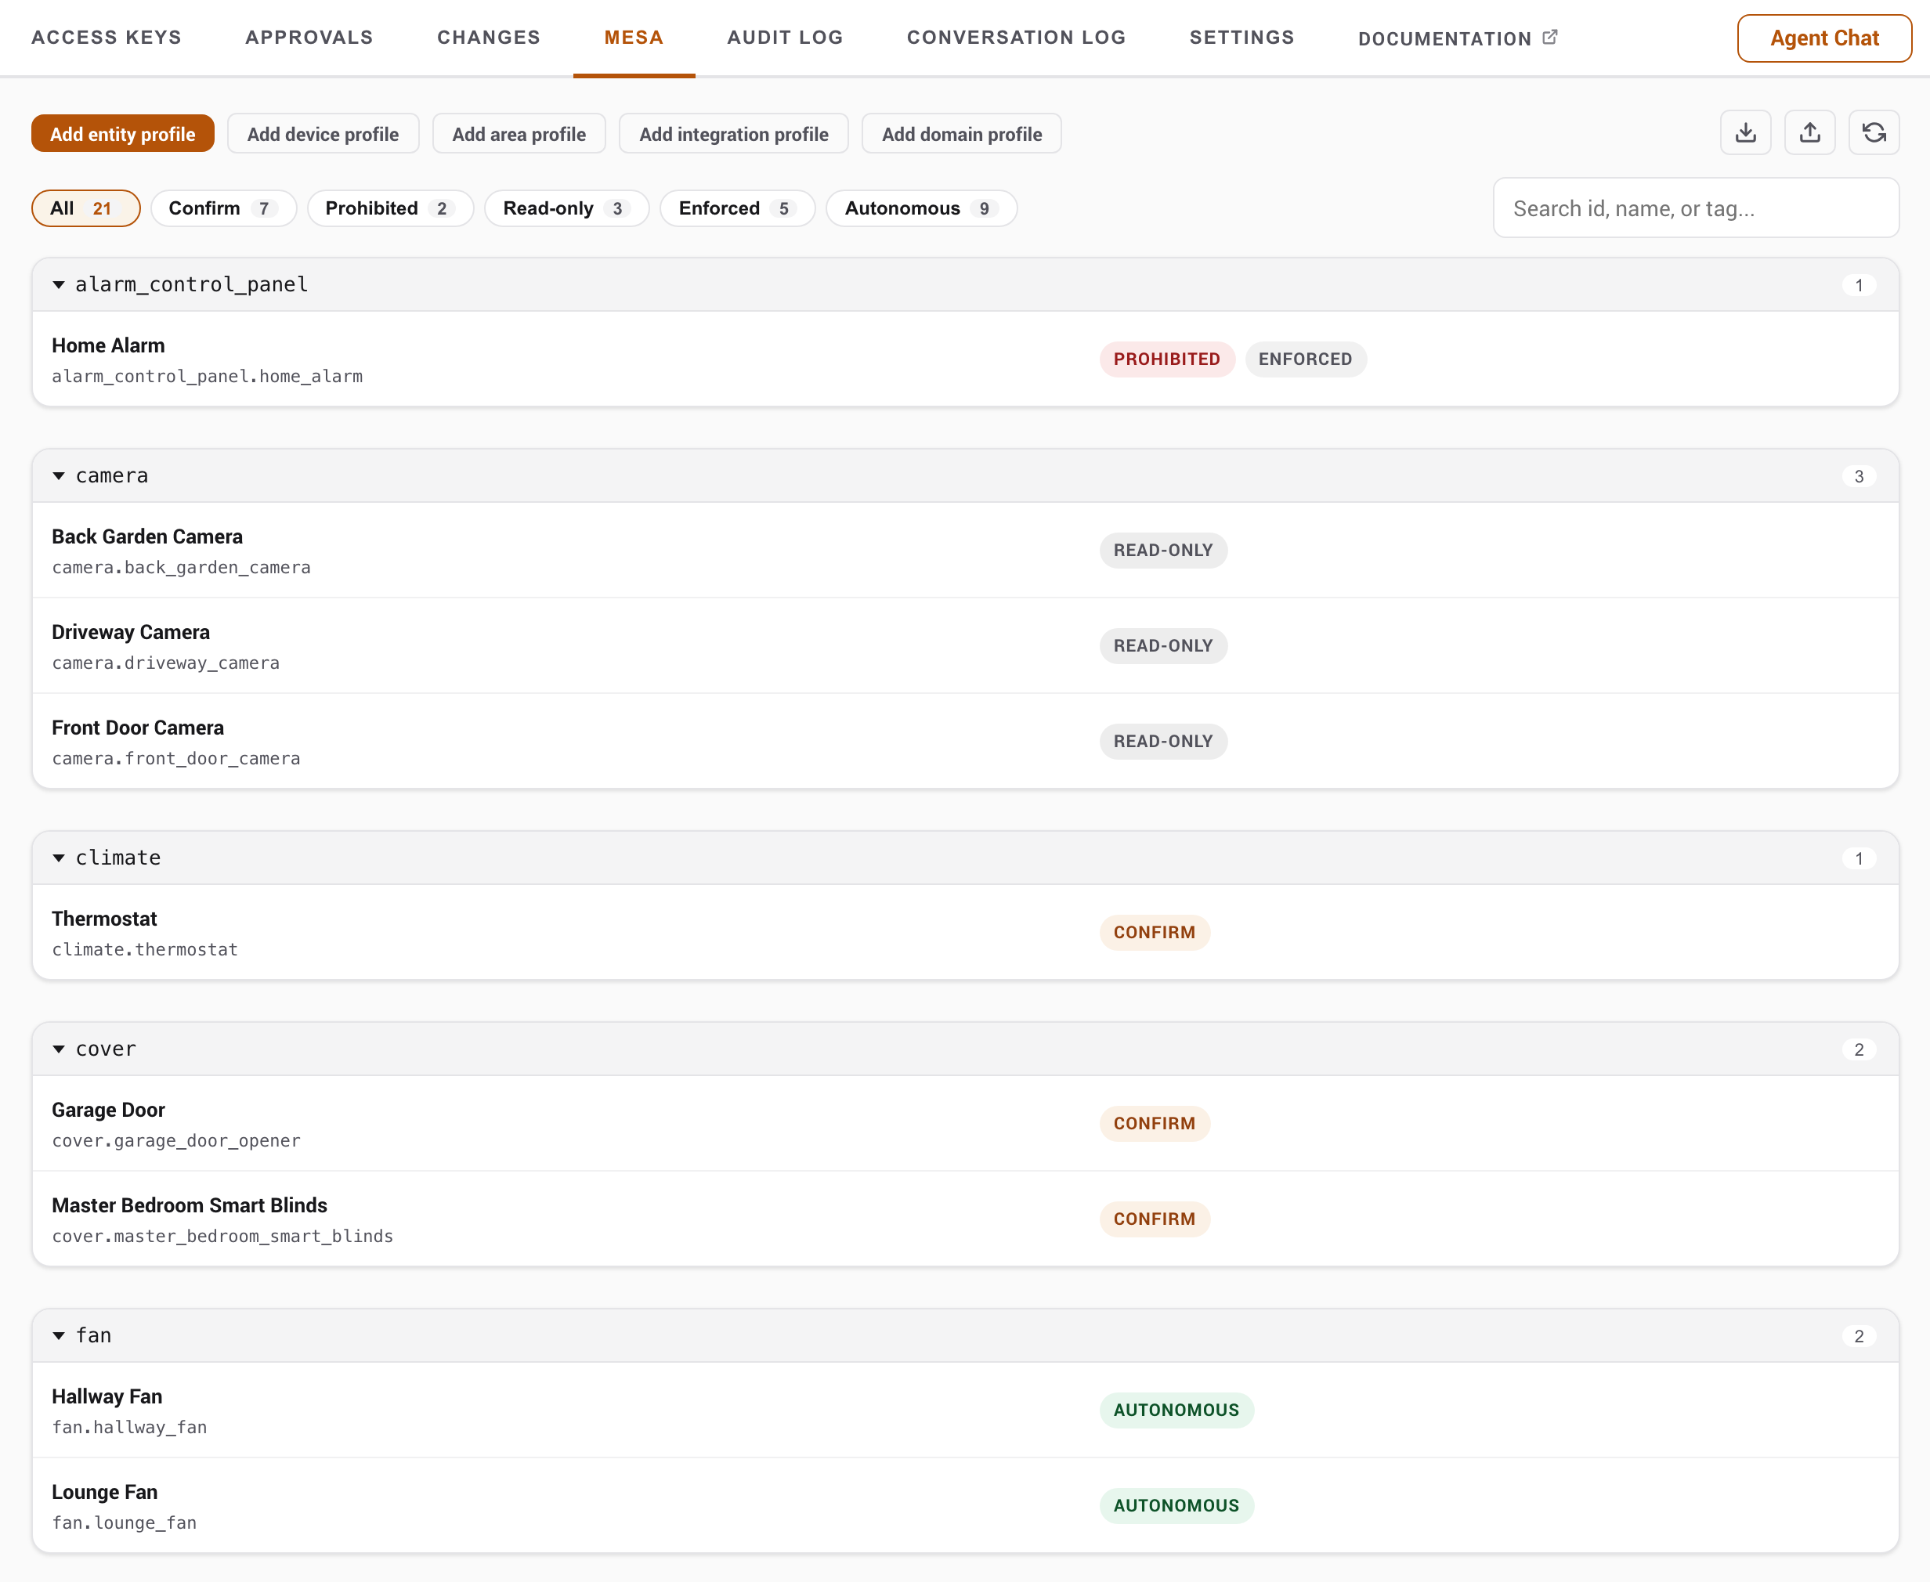Open the Thermostat entity row

[x=965, y=932]
